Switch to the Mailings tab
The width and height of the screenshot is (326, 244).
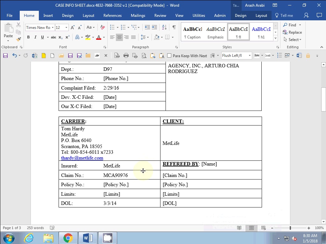coord(138,16)
